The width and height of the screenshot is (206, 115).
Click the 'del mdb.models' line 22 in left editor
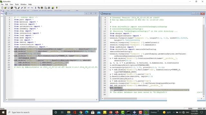coord(41,65)
